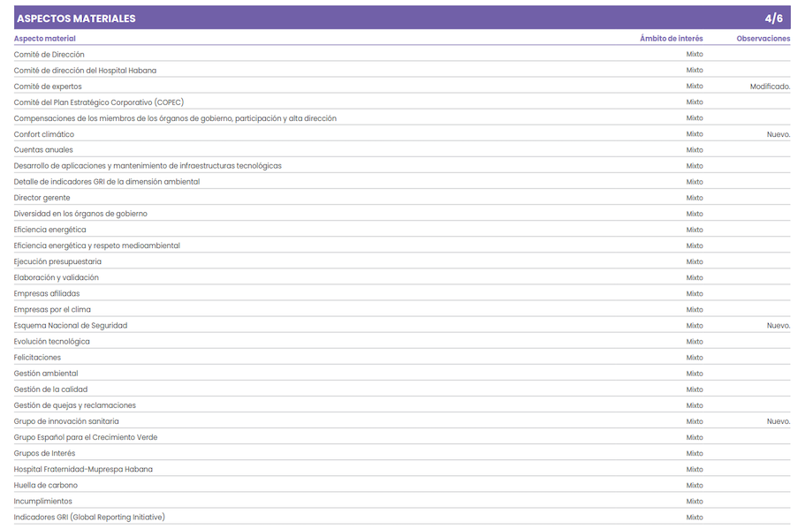The width and height of the screenshot is (805, 529).
Task: Click 'Mixto' in the Incumplimientos row
Action: tap(695, 501)
